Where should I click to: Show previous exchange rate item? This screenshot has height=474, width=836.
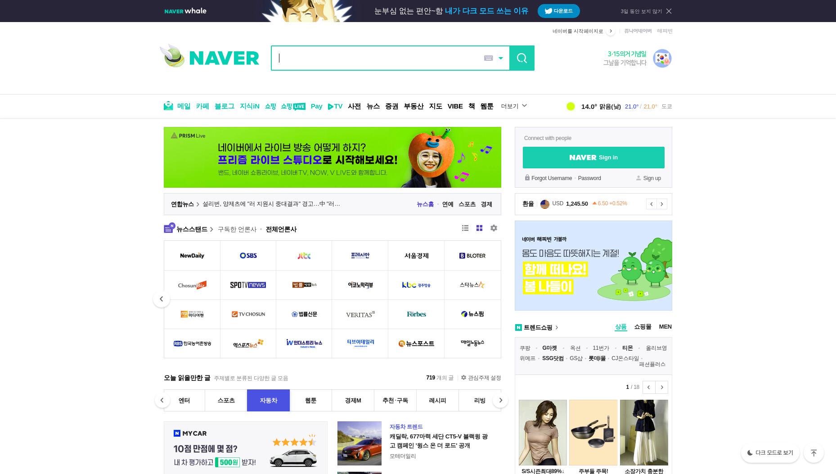[x=651, y=204]
